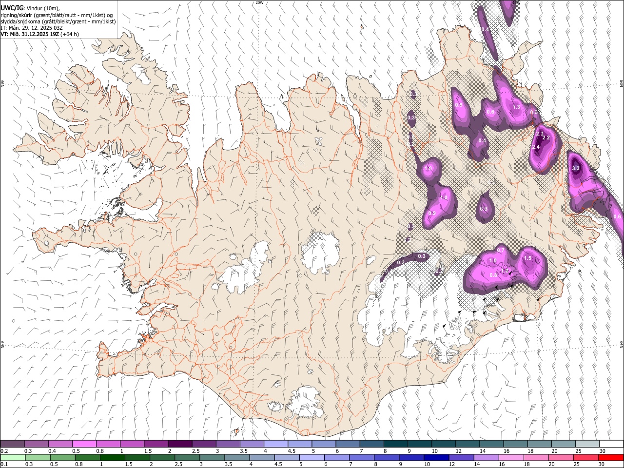The height and width of the screenshot is (468, 624).
Task: Select top-row legend swatch starting at 12
Action: [467, 444]
